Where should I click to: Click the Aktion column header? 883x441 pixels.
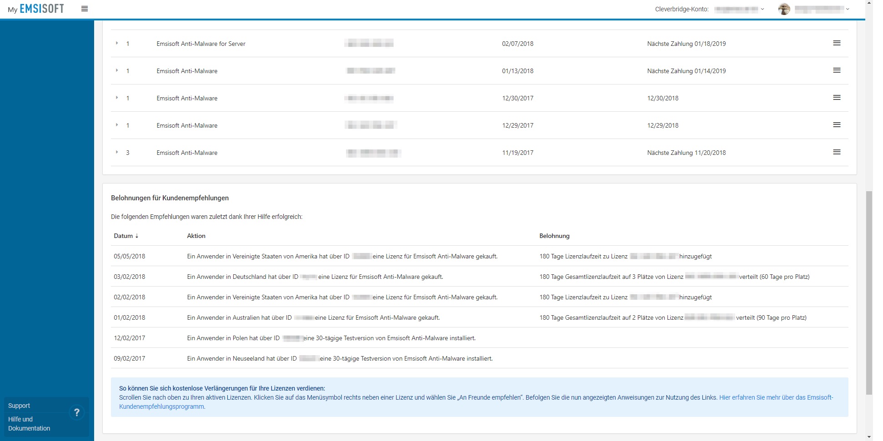196,236
